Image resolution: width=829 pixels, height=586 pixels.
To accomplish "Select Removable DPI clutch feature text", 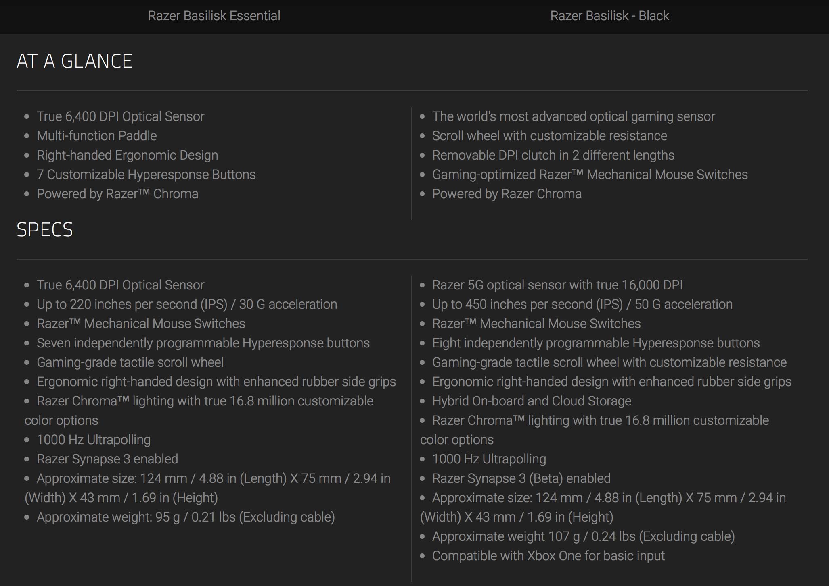I will [553, 155].
